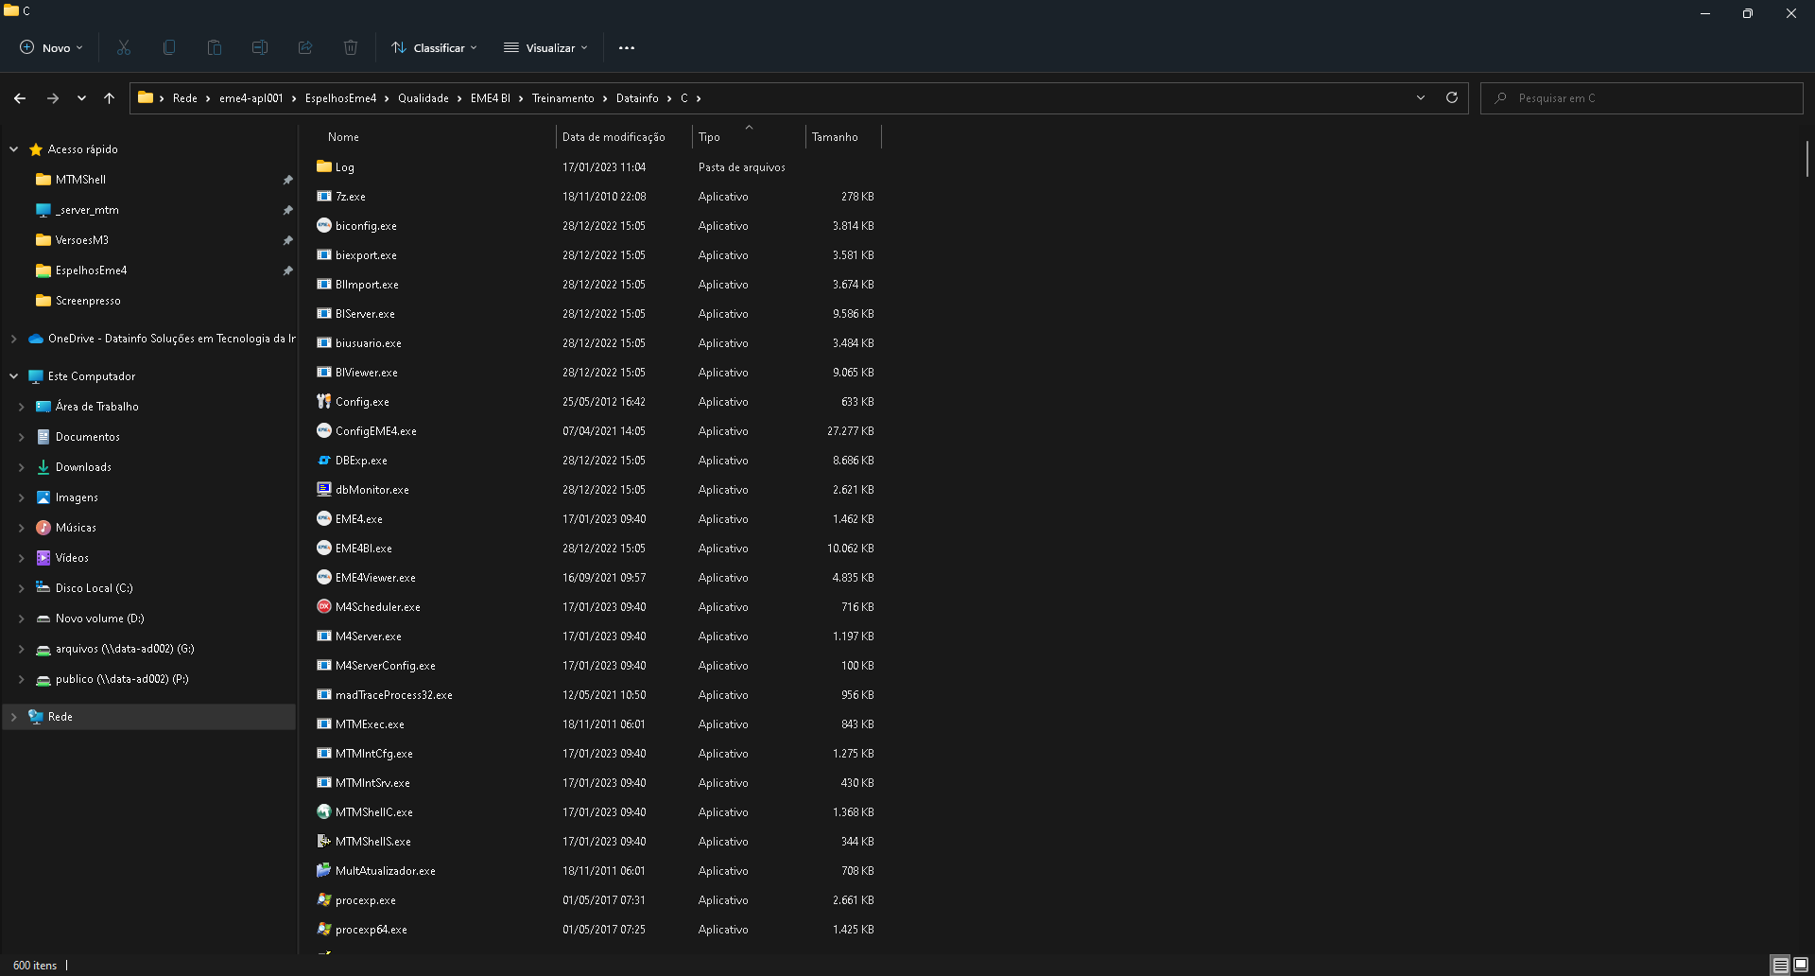Select the biconfig.exe file icon
This screenshot has width=1815, height=976.
pos(324,225)
